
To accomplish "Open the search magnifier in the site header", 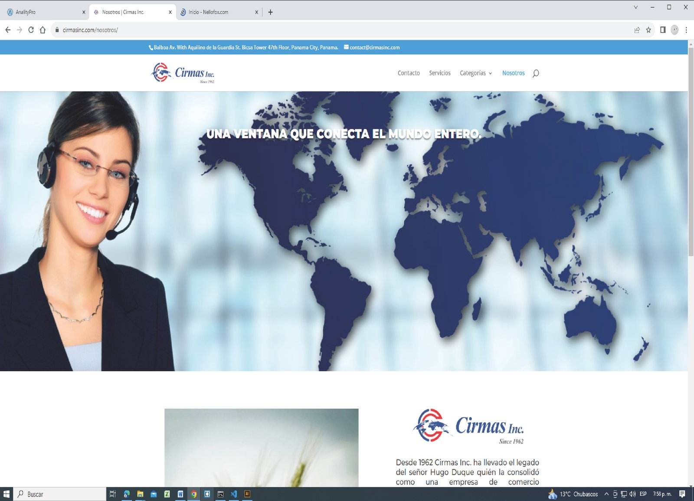I will (x=537, y=73).
